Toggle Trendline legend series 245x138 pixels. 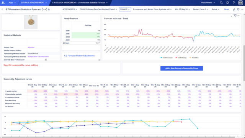coord(194,58)
